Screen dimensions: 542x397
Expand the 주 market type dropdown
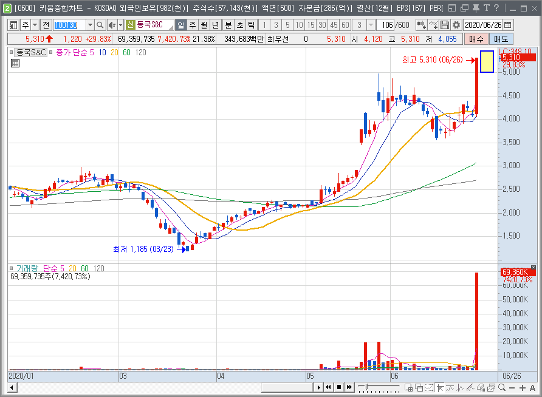[35, 25]
